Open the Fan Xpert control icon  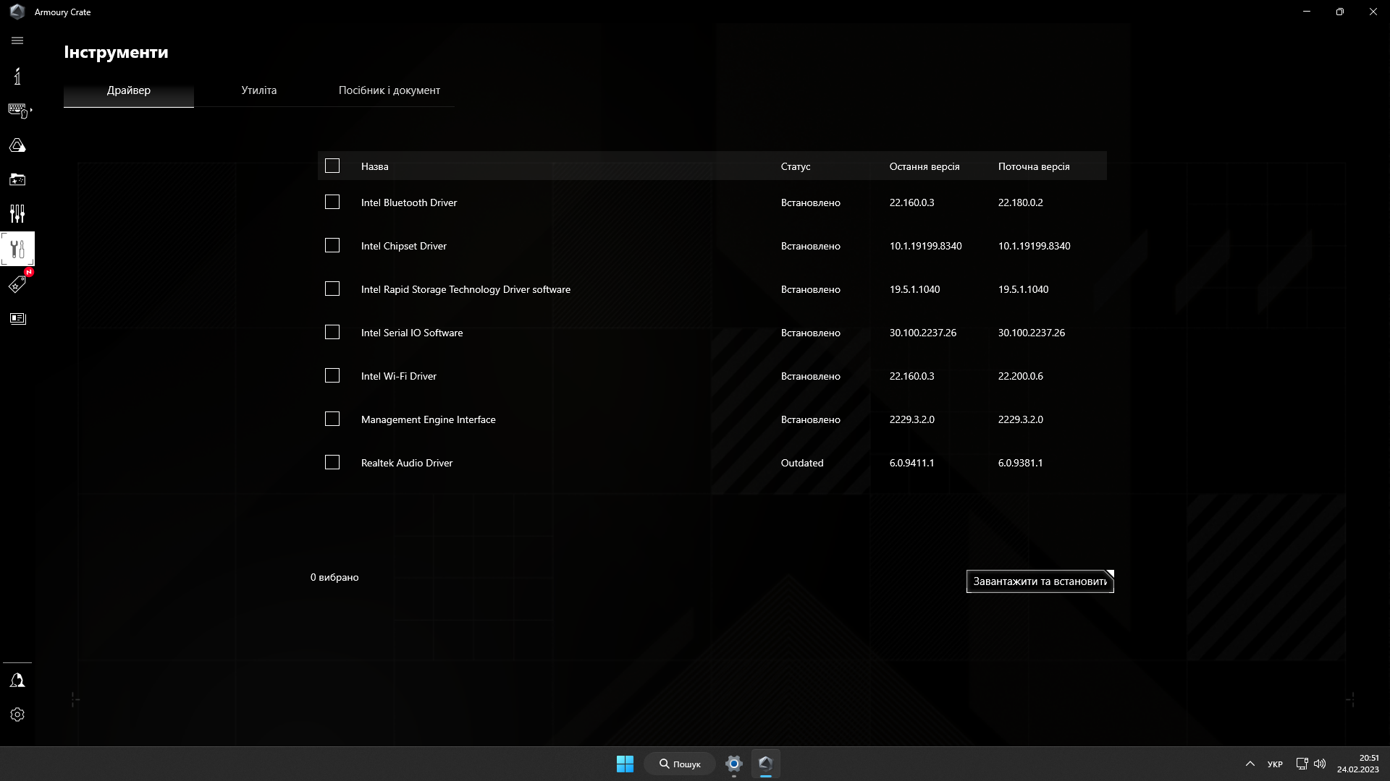coord(17,213)
